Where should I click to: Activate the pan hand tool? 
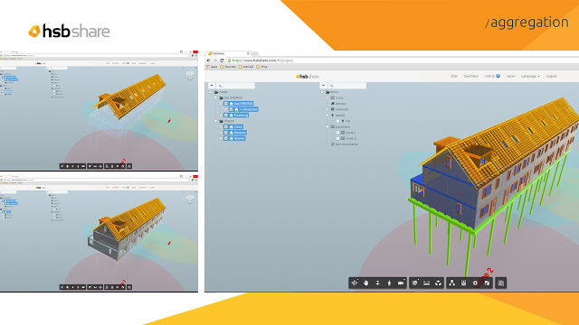[365, 283]
